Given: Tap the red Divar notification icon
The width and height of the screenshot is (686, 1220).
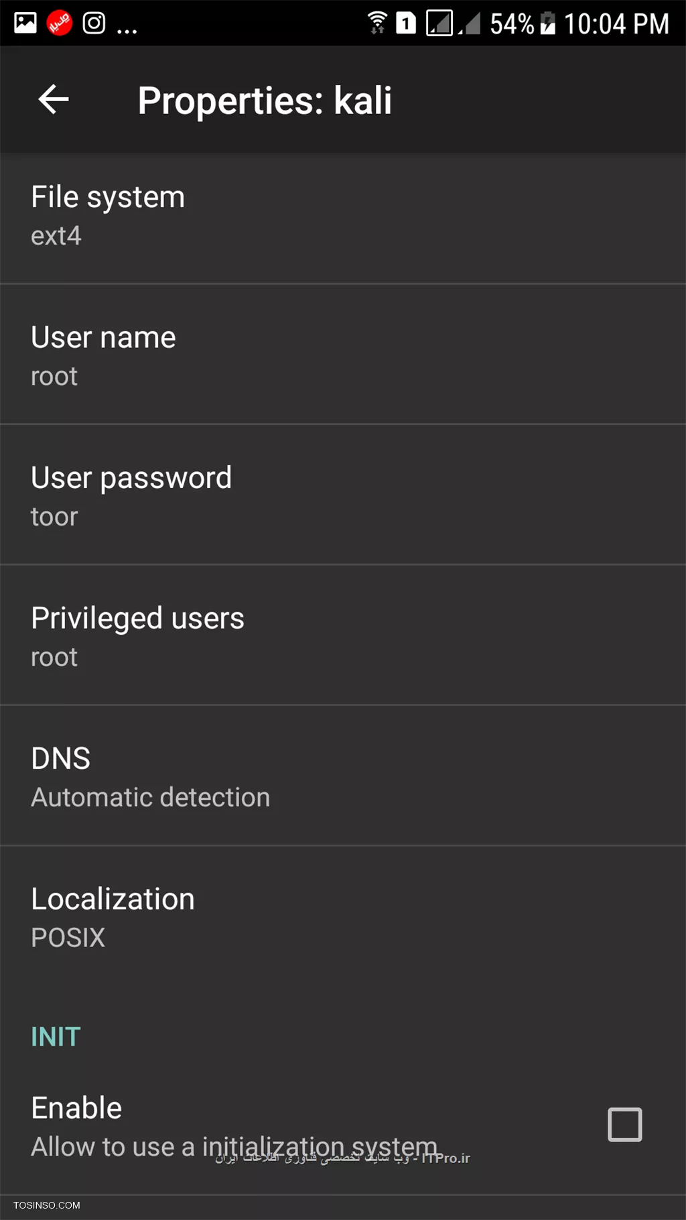Looking at the screenshot, I should click(x=60, y=23).
